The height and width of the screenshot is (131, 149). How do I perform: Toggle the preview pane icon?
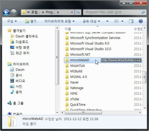point(131,21)
